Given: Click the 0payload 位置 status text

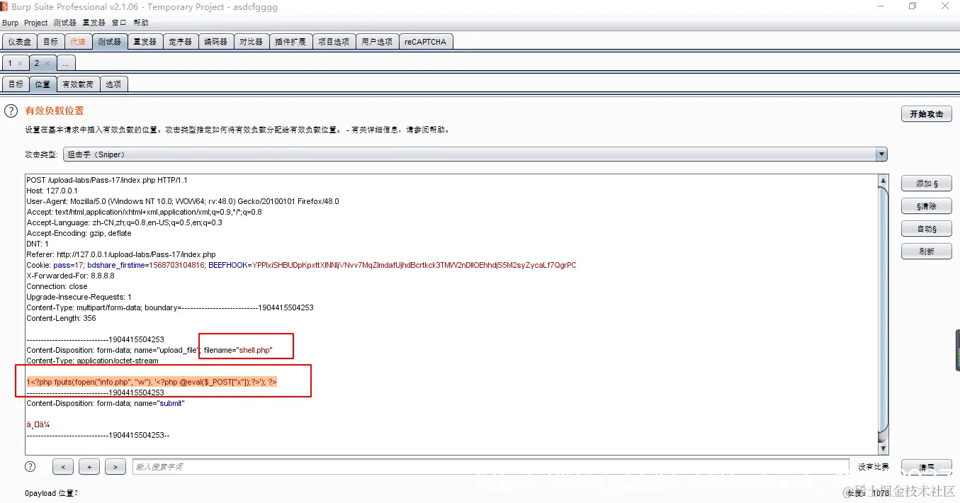Looking at the screenshot, I should pos(52,493).
